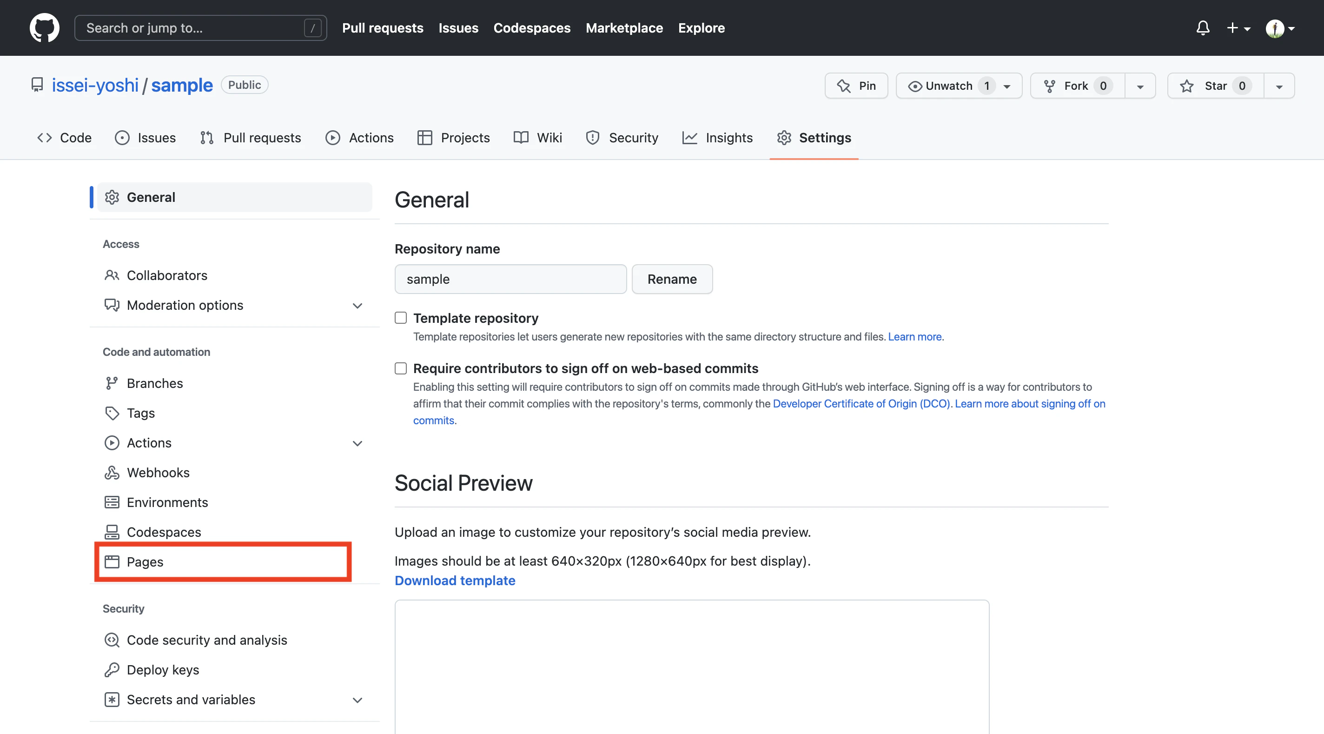This screenshot has height=734, width=1324.
Task: Enable the Template repository checkbox
Action: coord(401,318)
